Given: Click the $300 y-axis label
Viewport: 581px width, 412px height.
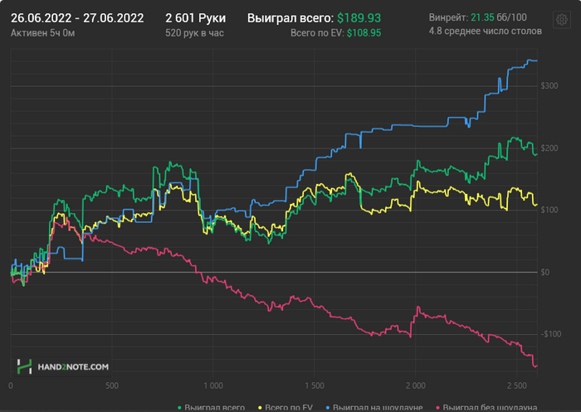Looking at the screenshot, I should coord(549,86).
